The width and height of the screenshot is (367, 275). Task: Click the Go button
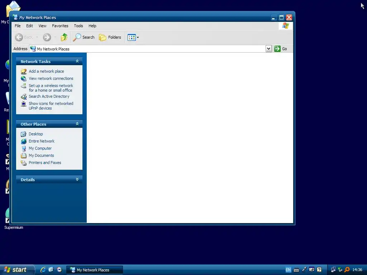[x=281, y=49]
